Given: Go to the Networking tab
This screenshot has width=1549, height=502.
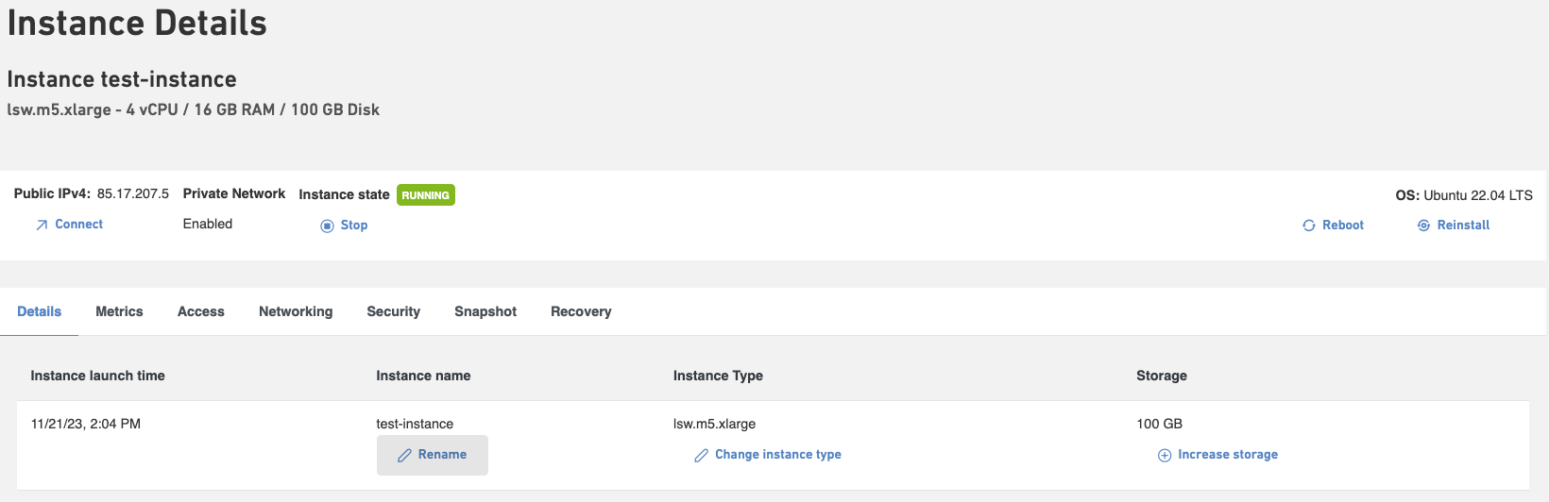Looking at the screenshot, I should [296, 311].
